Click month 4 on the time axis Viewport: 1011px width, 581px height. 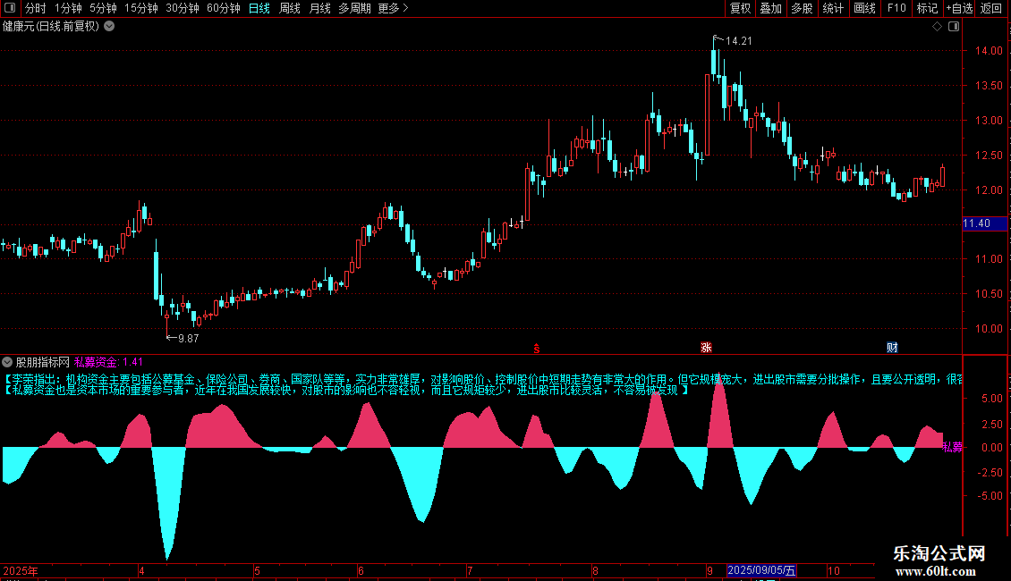[142, 571]
